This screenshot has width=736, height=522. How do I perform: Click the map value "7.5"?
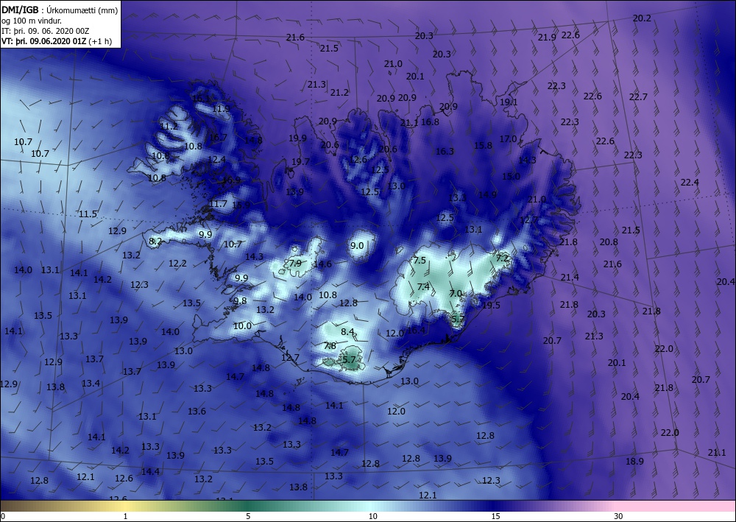point(420,260)
